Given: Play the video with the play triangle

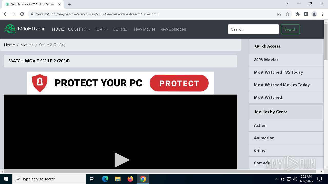Looking at the screenshot, I should click(122, 160).
